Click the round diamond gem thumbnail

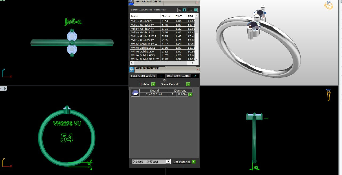click(135, 93)
